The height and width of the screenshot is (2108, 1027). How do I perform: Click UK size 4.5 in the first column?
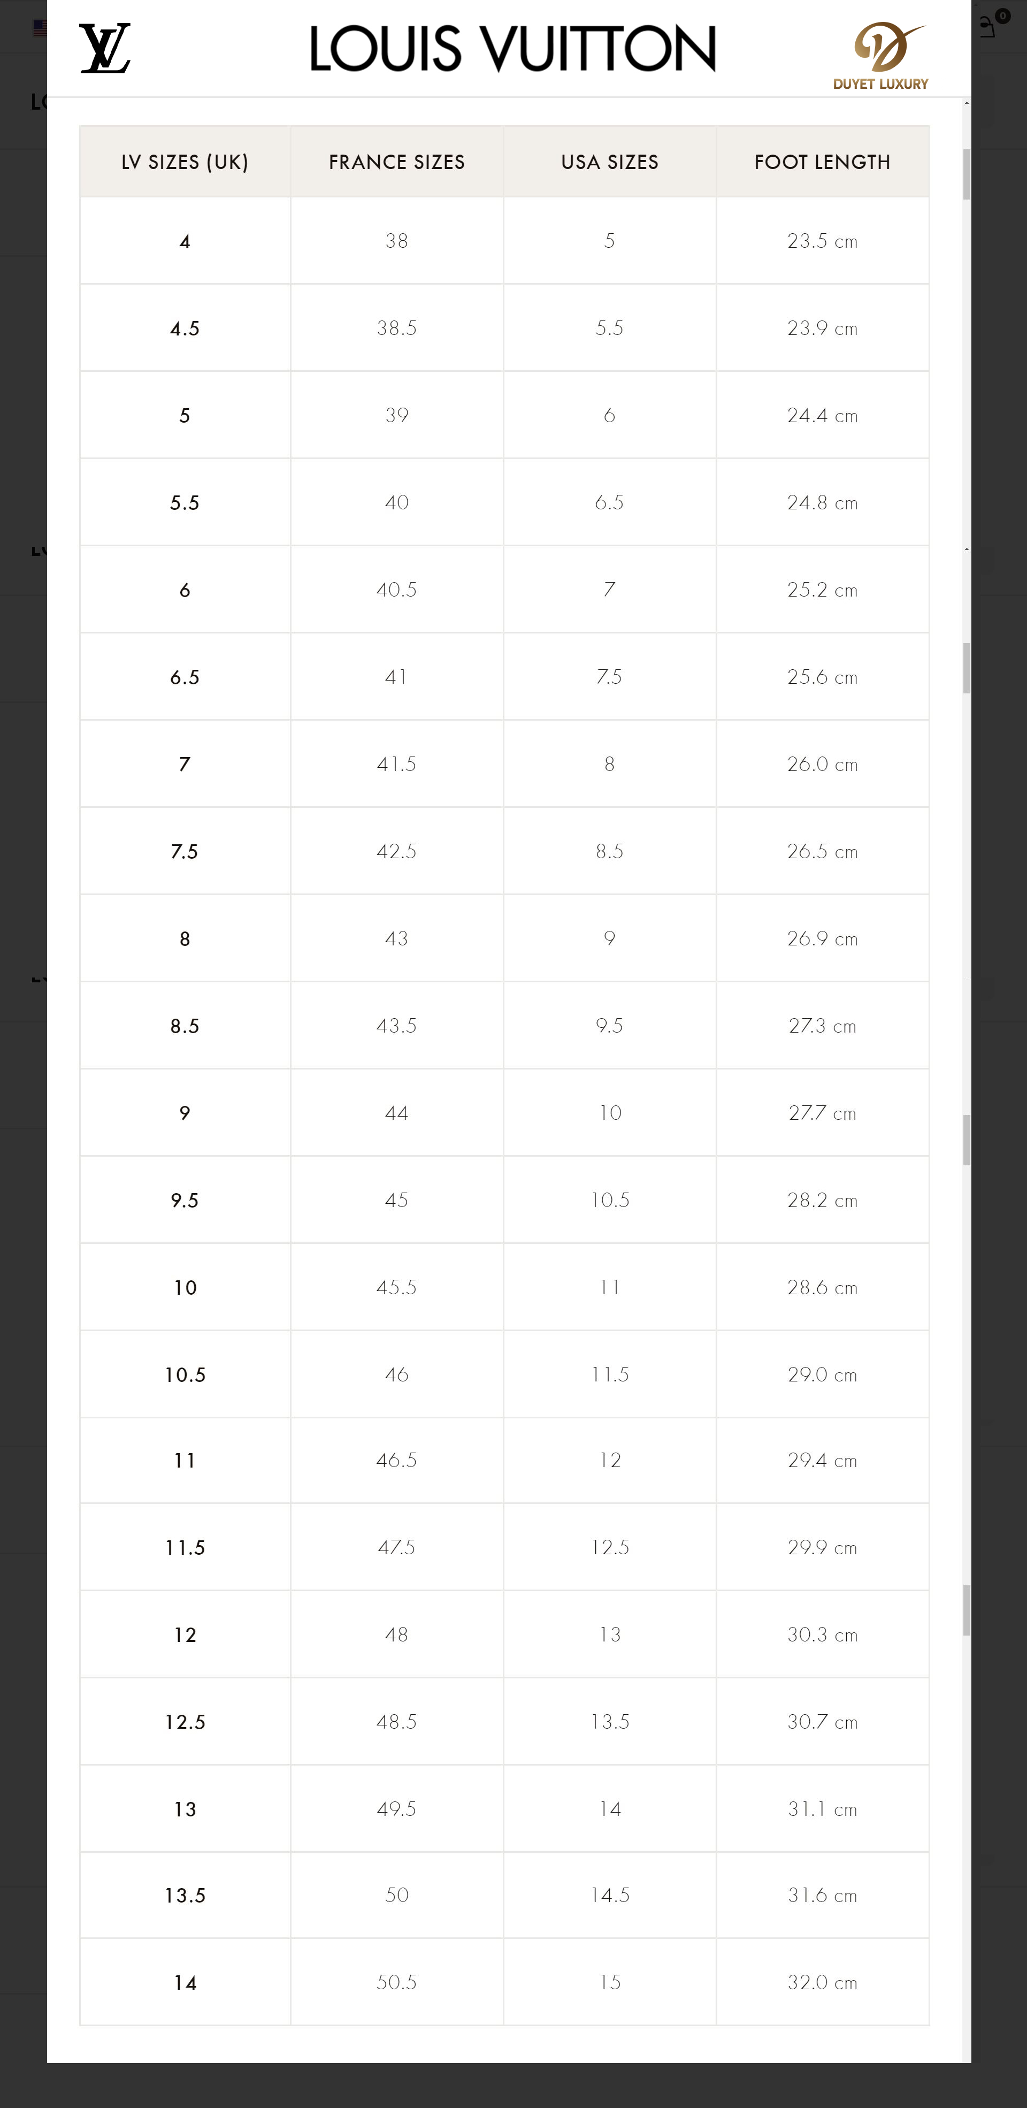click(185, 328)
